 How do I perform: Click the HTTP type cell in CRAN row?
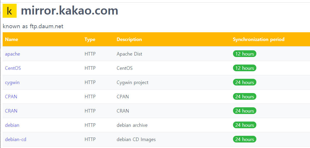point(90,111)
